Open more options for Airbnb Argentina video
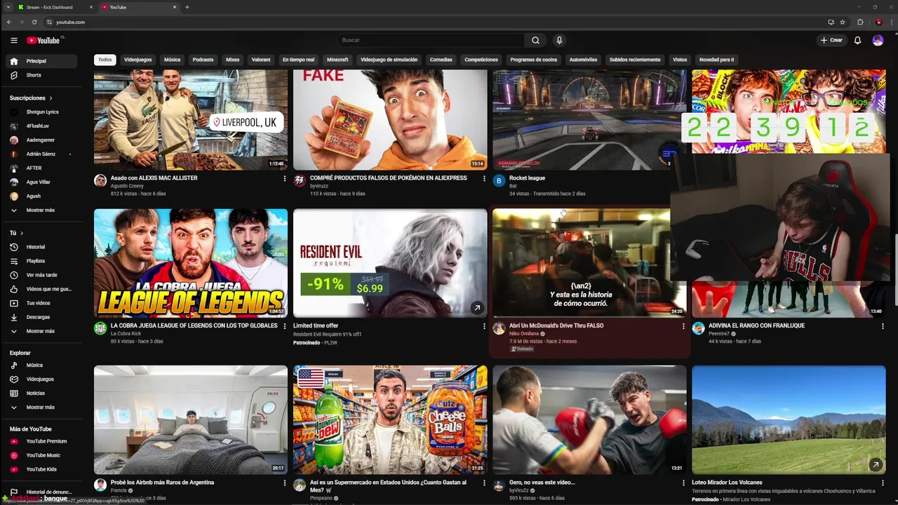 (284, 483)
